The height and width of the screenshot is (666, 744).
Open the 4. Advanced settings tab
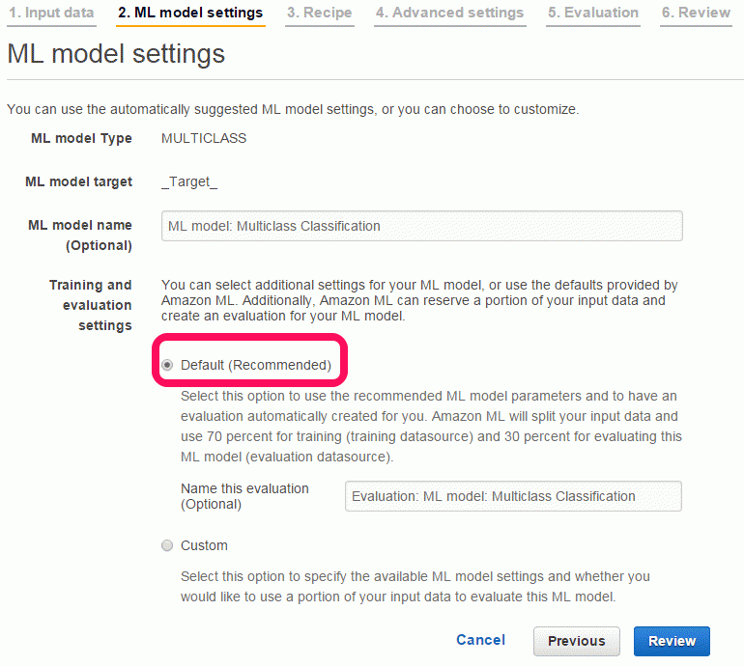coord(450,13)
